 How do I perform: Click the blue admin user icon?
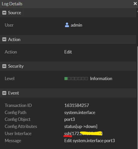pyautogui.click(x=67, y=25)
